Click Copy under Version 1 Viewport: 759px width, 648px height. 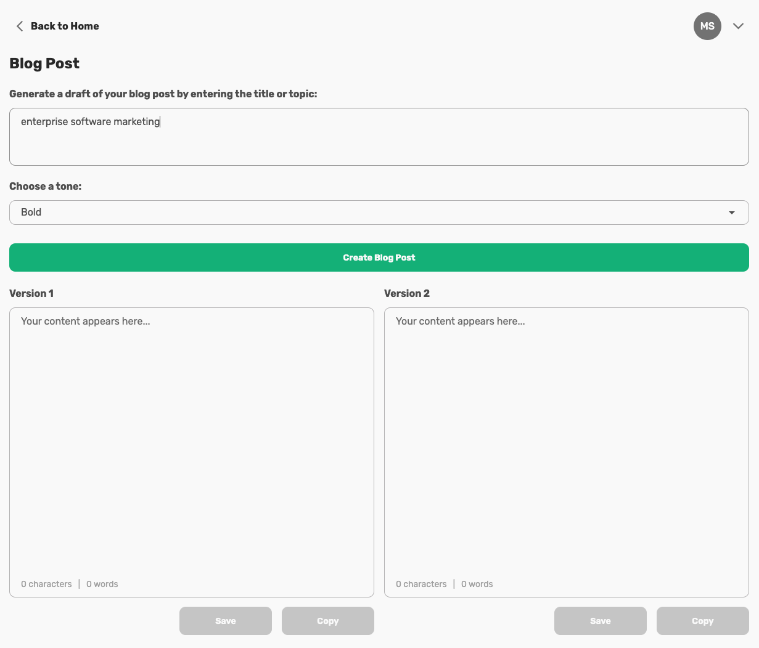[x=328, y=621]
